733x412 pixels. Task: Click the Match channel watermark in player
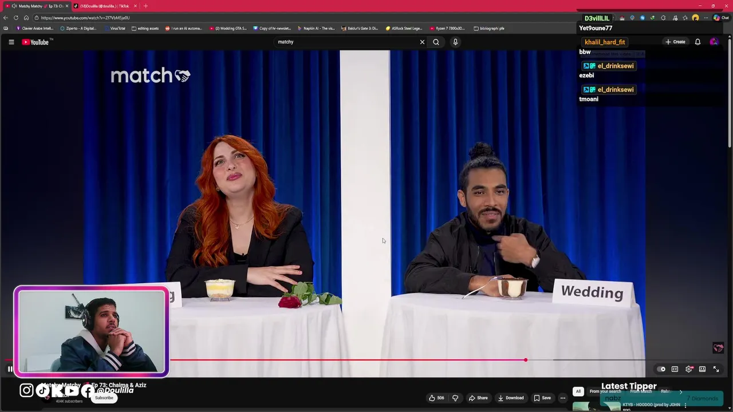point(718,348)
